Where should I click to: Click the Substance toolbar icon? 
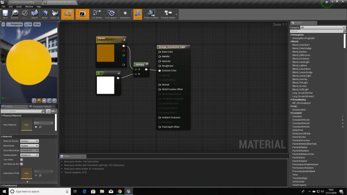(x=125, y=14)
